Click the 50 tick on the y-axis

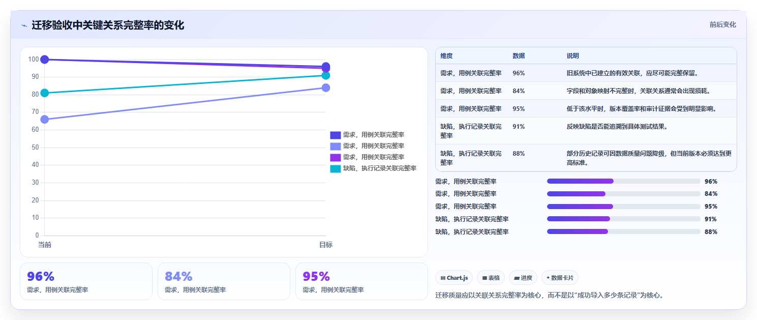point(35,147)
